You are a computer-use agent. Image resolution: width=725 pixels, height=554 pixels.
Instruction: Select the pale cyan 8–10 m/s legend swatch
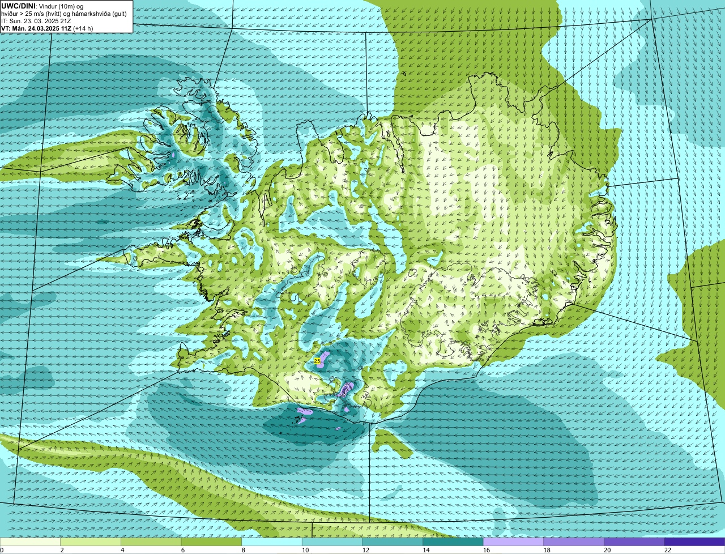click(x=272, y=542)
